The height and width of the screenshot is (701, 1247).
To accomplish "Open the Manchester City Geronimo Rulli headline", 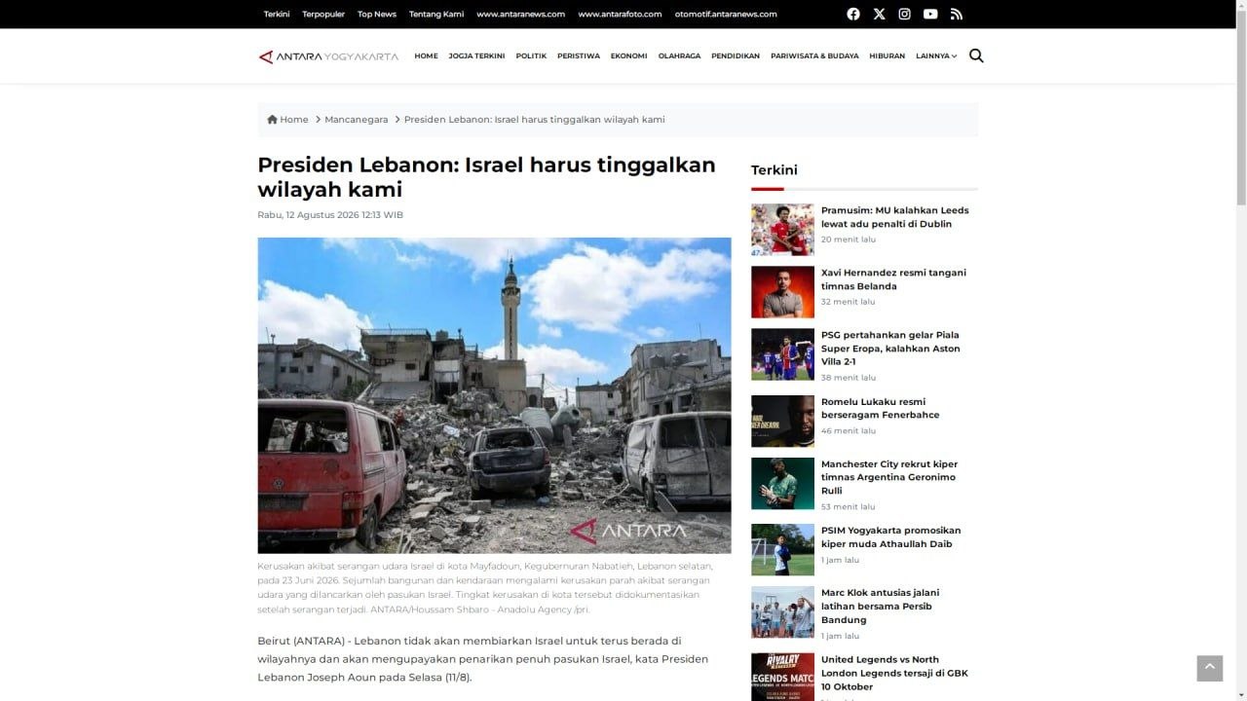I will (889, 477).
